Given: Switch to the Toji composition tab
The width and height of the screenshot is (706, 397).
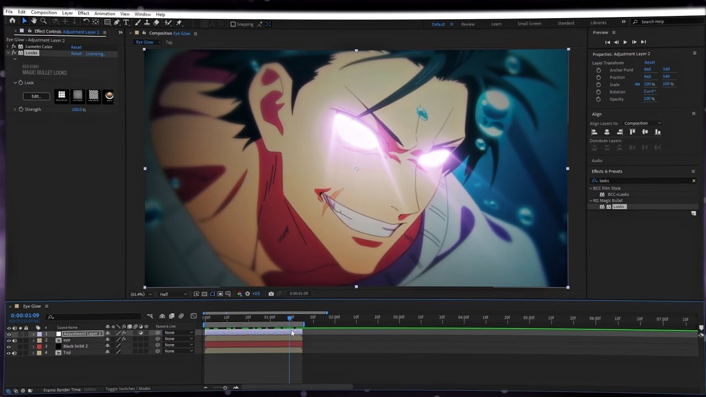Looking at the screenshot, I should (169, 42).
